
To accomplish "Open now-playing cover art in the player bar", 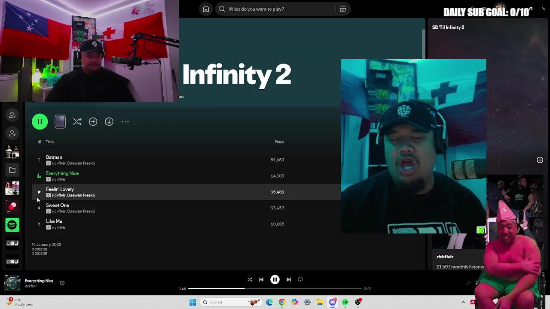I will coord(12,283).
